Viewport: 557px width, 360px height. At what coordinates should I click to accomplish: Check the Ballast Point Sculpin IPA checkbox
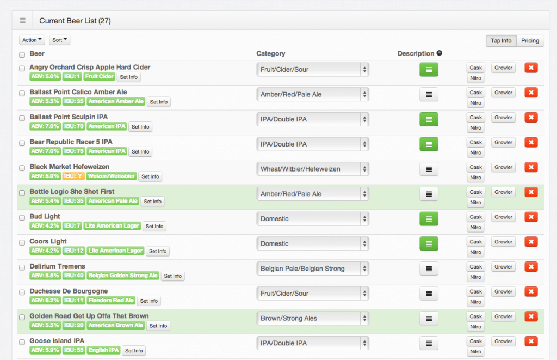point(22,118)
